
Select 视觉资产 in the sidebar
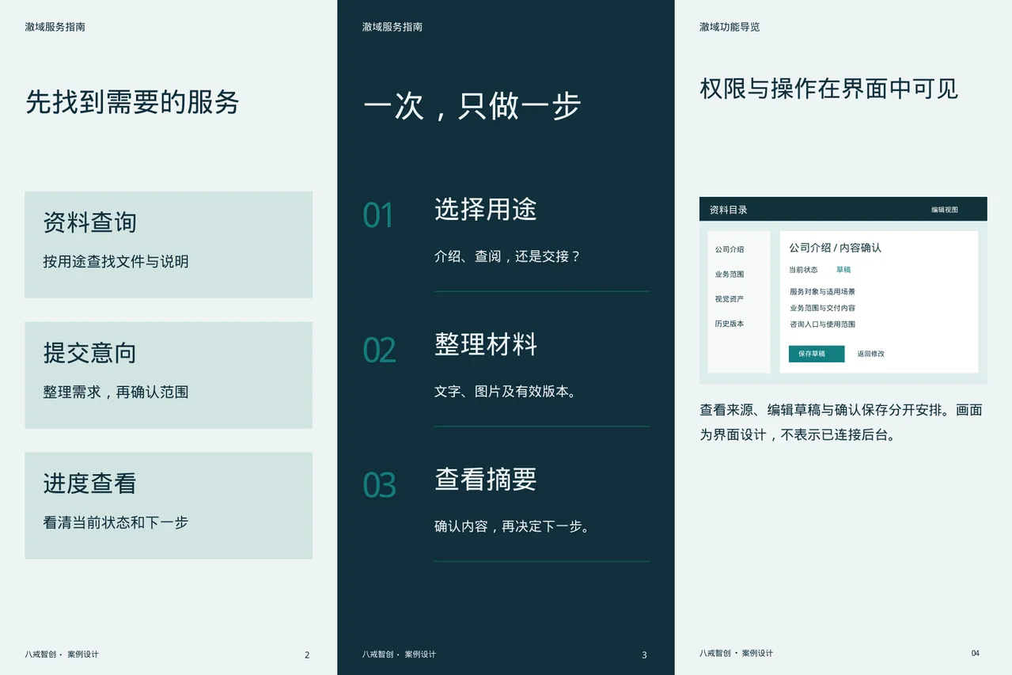click(730, 299)
